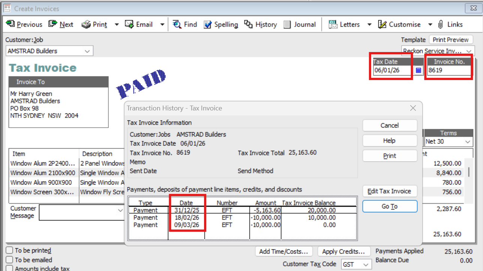Click the Letters toolbar icon

[333, 24]
